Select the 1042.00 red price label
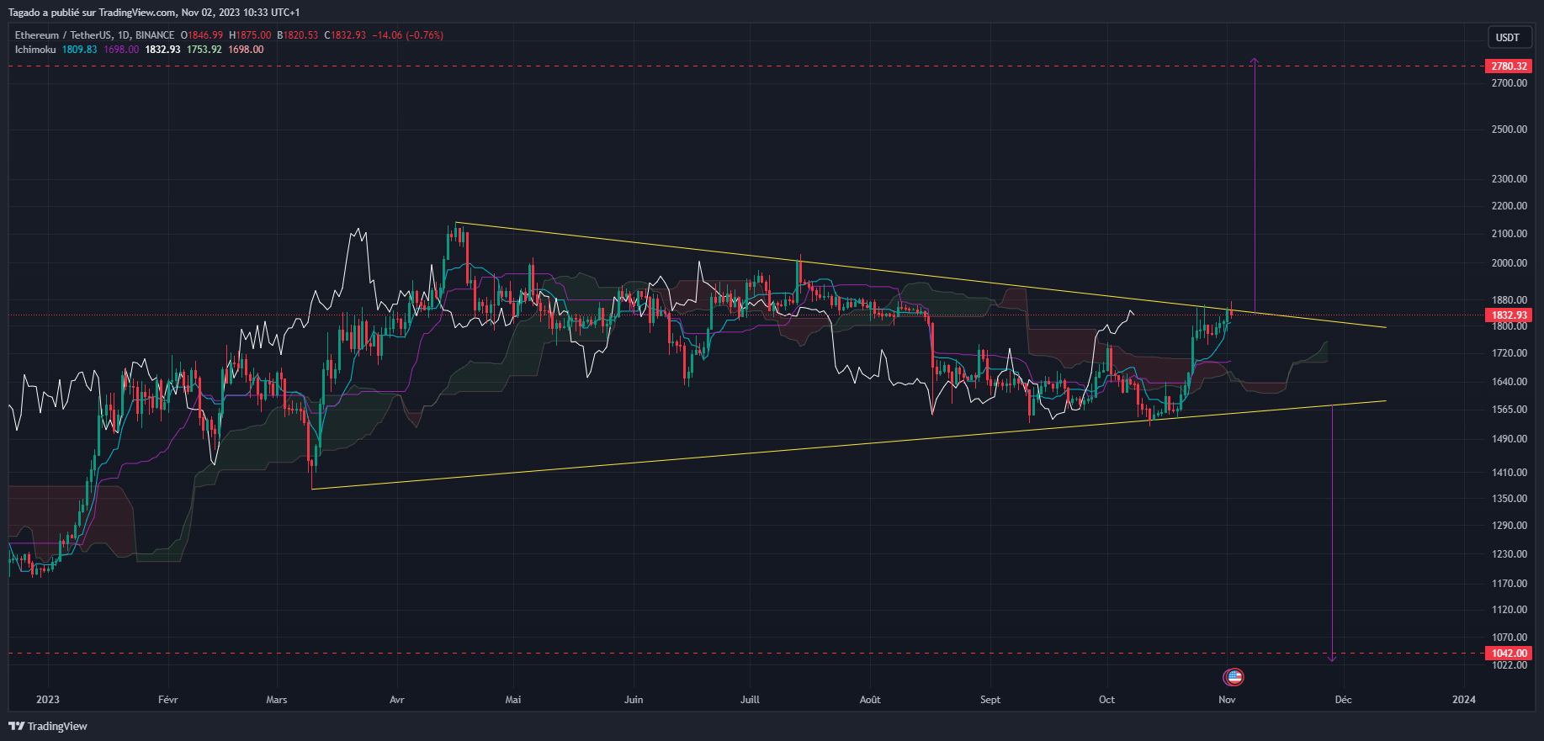Screen dimensions: 1544x741 pos(1509,654)
